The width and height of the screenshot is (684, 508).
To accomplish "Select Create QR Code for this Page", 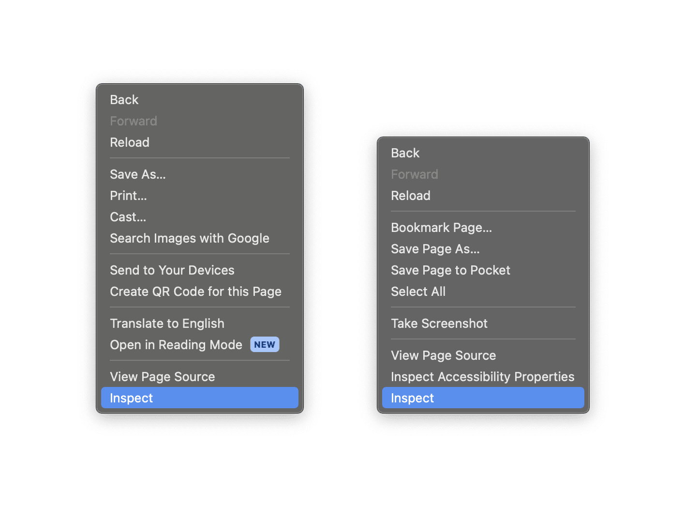I will tap(195, 292).
